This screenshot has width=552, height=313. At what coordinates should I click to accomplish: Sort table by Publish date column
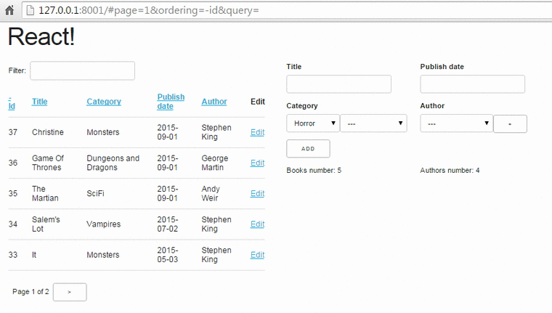171,102
